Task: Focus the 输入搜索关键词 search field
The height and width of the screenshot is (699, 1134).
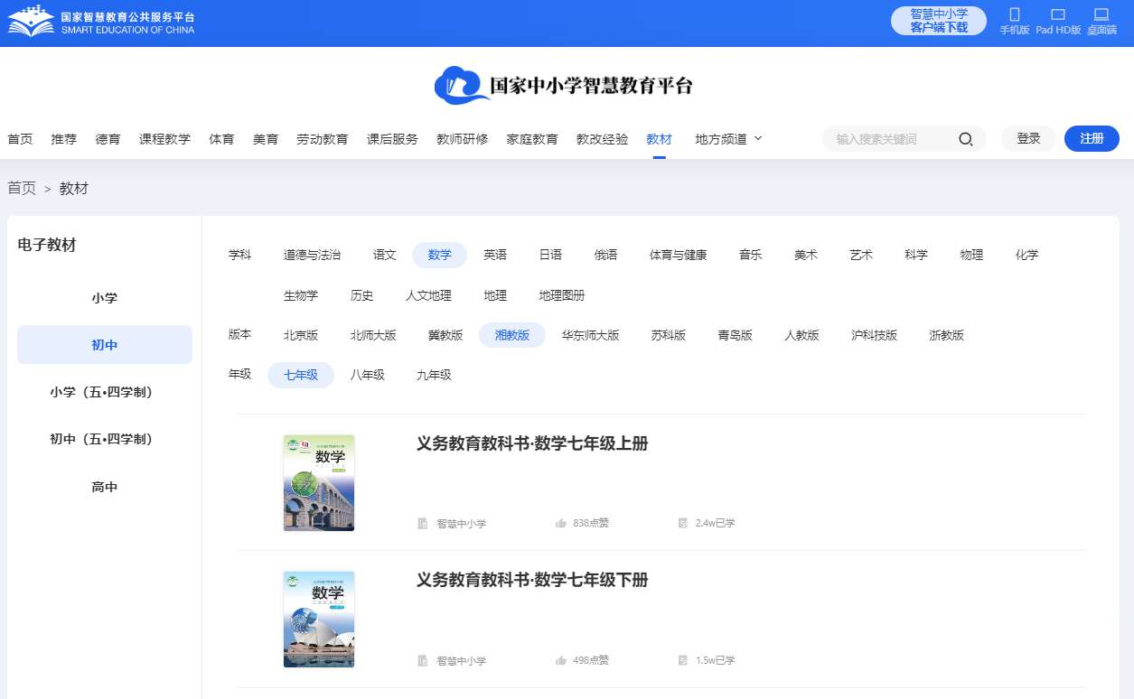Action: [904, 139]
